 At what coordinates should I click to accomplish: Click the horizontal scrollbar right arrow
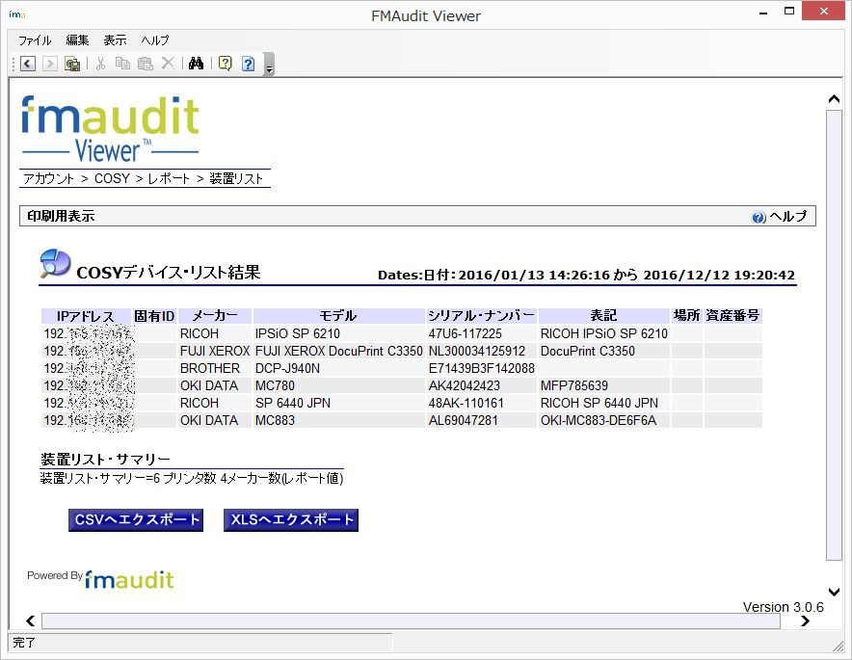805,620
